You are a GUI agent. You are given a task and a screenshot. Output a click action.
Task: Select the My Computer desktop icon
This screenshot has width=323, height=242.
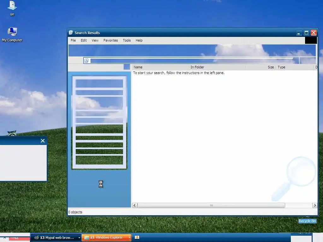(12, 35)
